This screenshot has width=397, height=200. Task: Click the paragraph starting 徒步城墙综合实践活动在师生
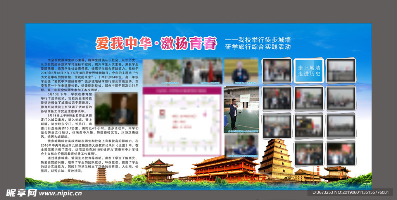[x=90, y=147]
